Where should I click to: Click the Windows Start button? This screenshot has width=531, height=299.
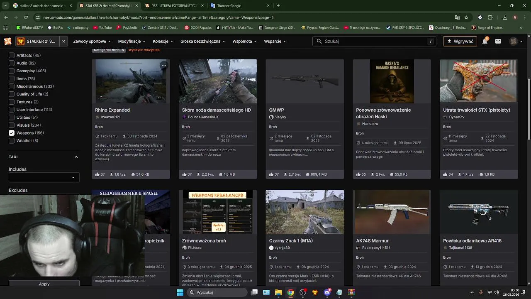180,292
